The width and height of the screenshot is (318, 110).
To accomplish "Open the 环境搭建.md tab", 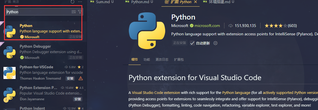I will tap(219, 2).
